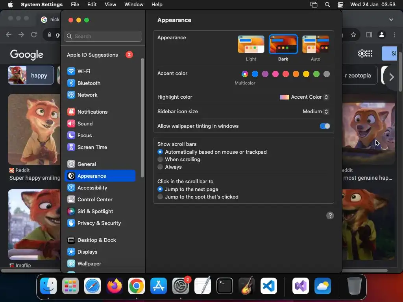Open Sound settings pane
Image resolution: width=403 pixels, height=302 pixels.
point(100,123)
